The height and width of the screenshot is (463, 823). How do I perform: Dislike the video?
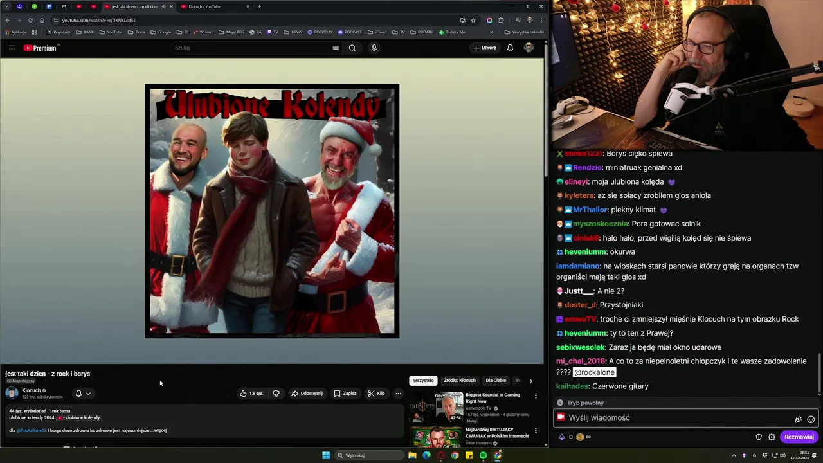[276, 394]
